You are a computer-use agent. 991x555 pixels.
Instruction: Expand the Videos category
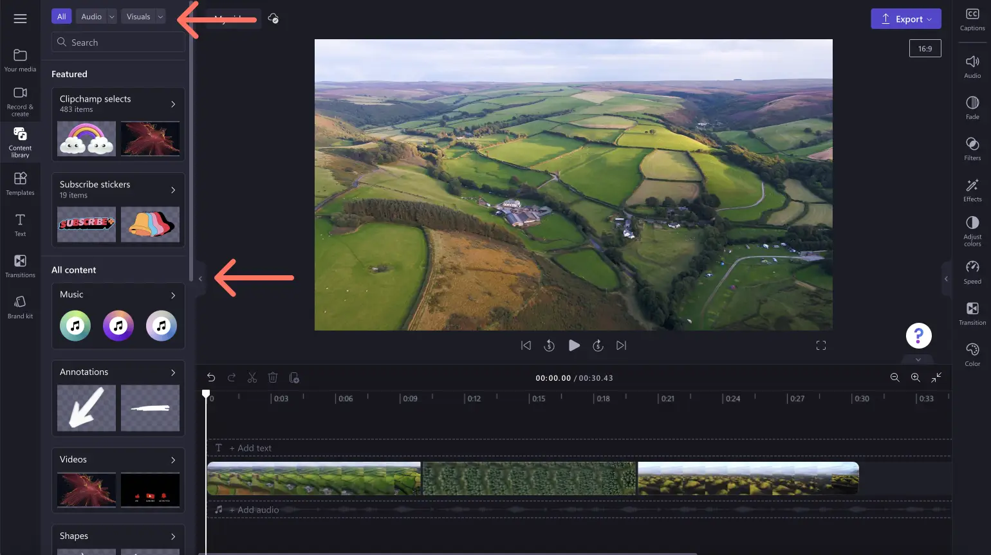173,460
